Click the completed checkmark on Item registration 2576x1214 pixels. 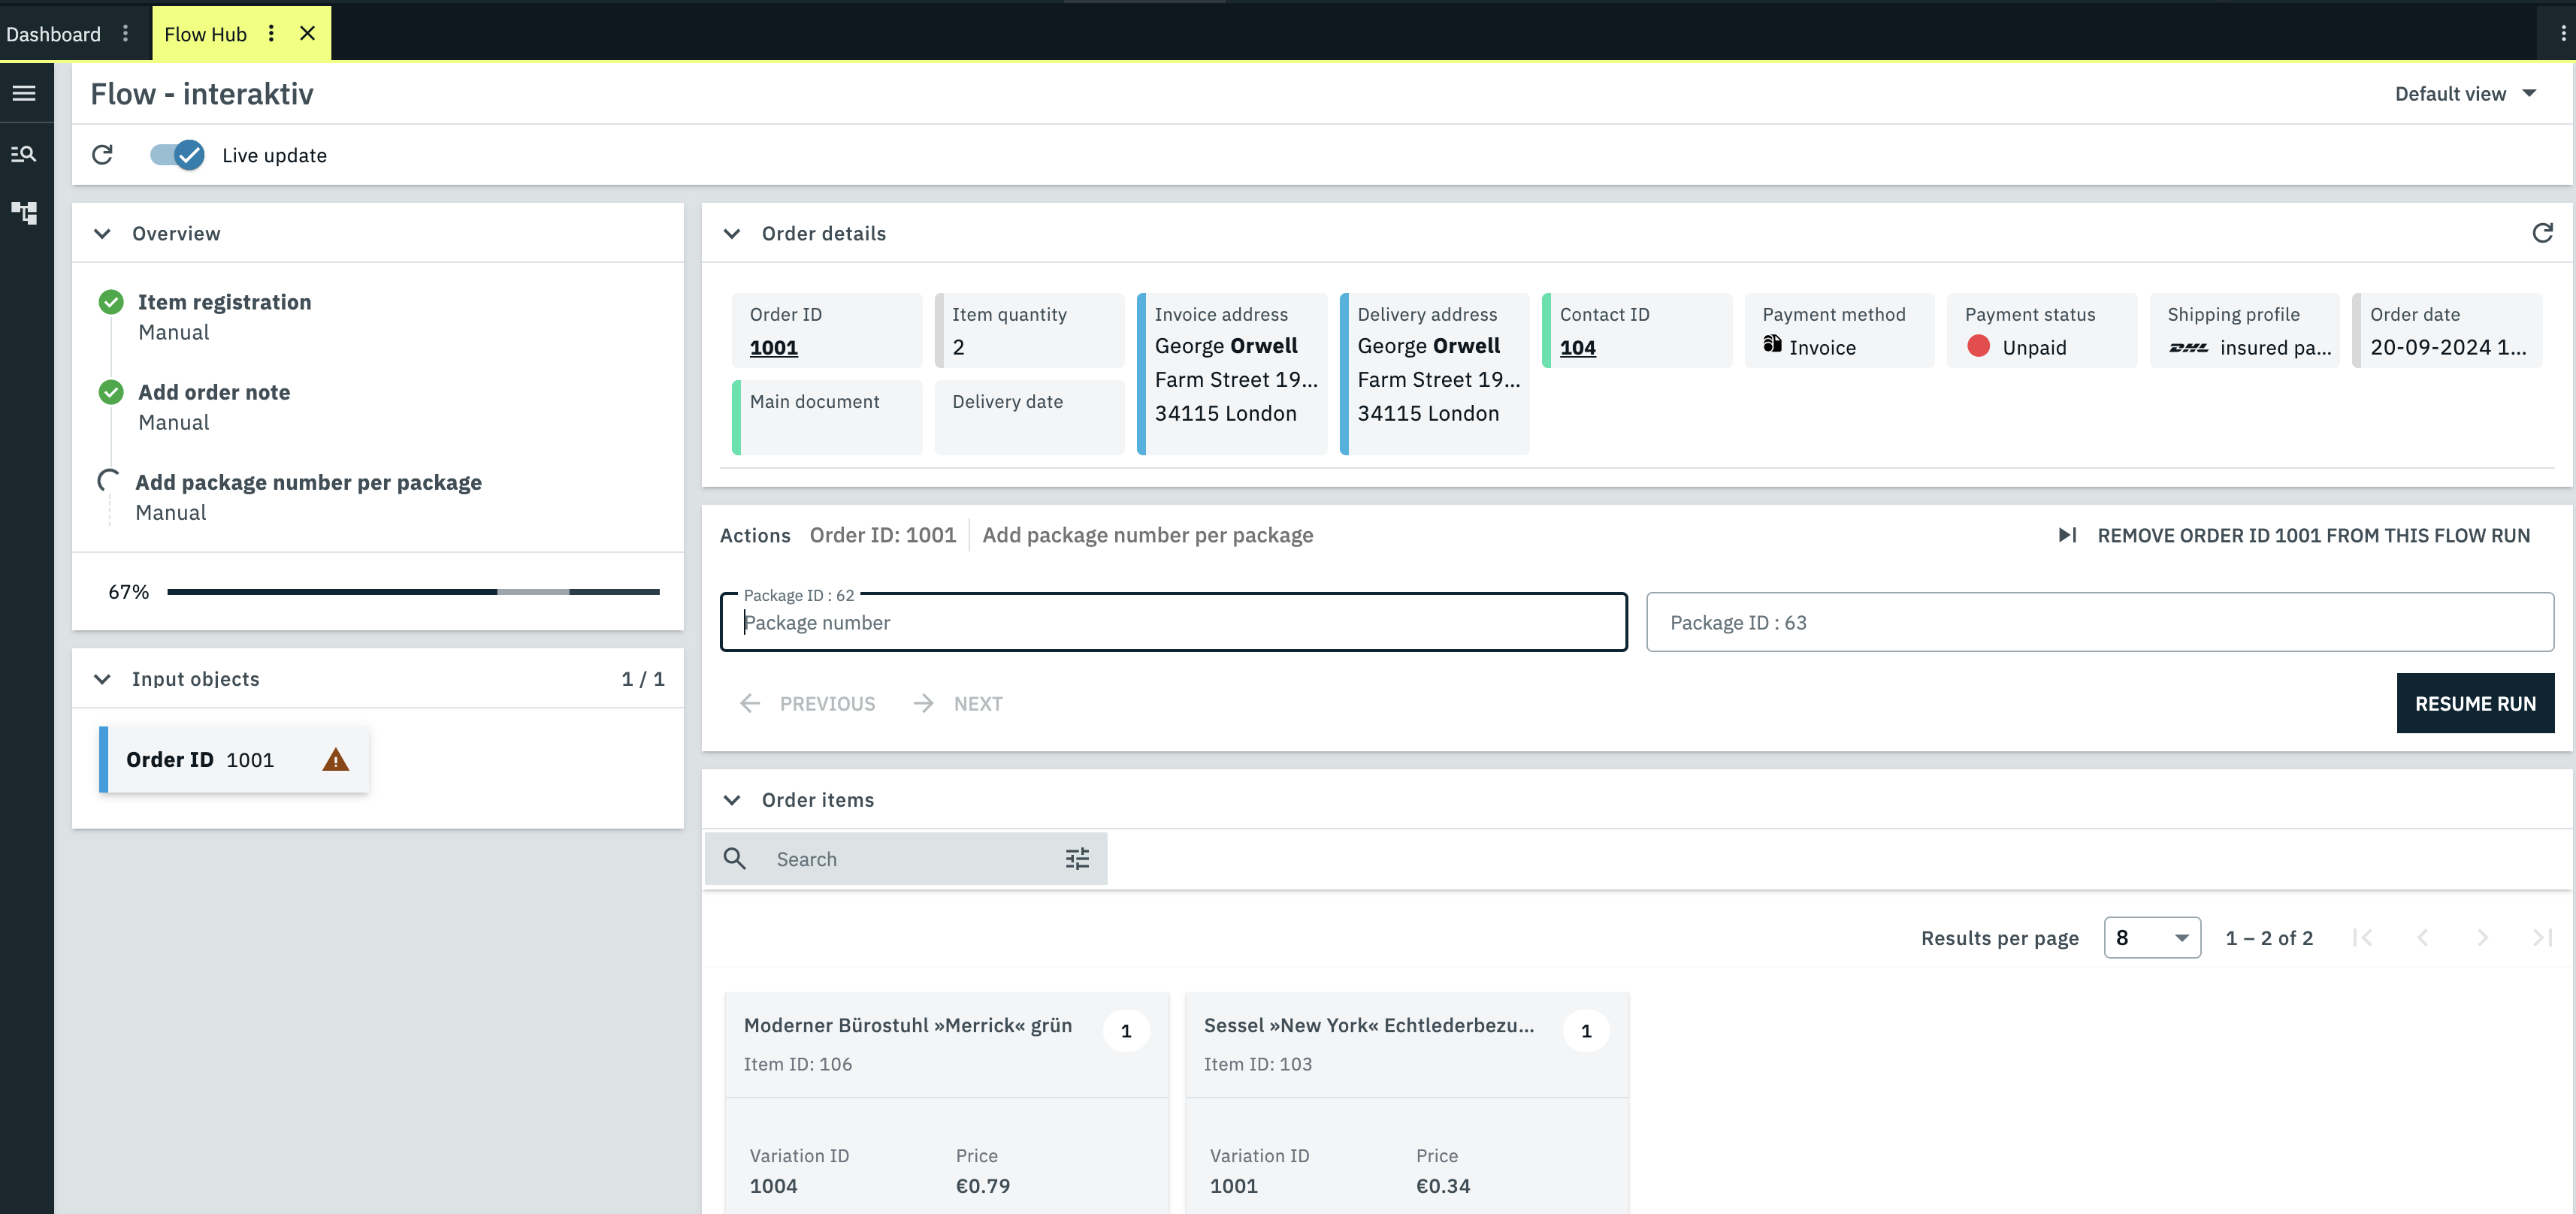(x=110, y=301)
